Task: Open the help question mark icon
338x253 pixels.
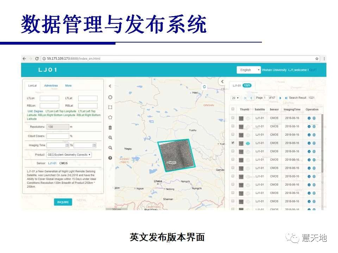Action: click(x=110, y=158)
